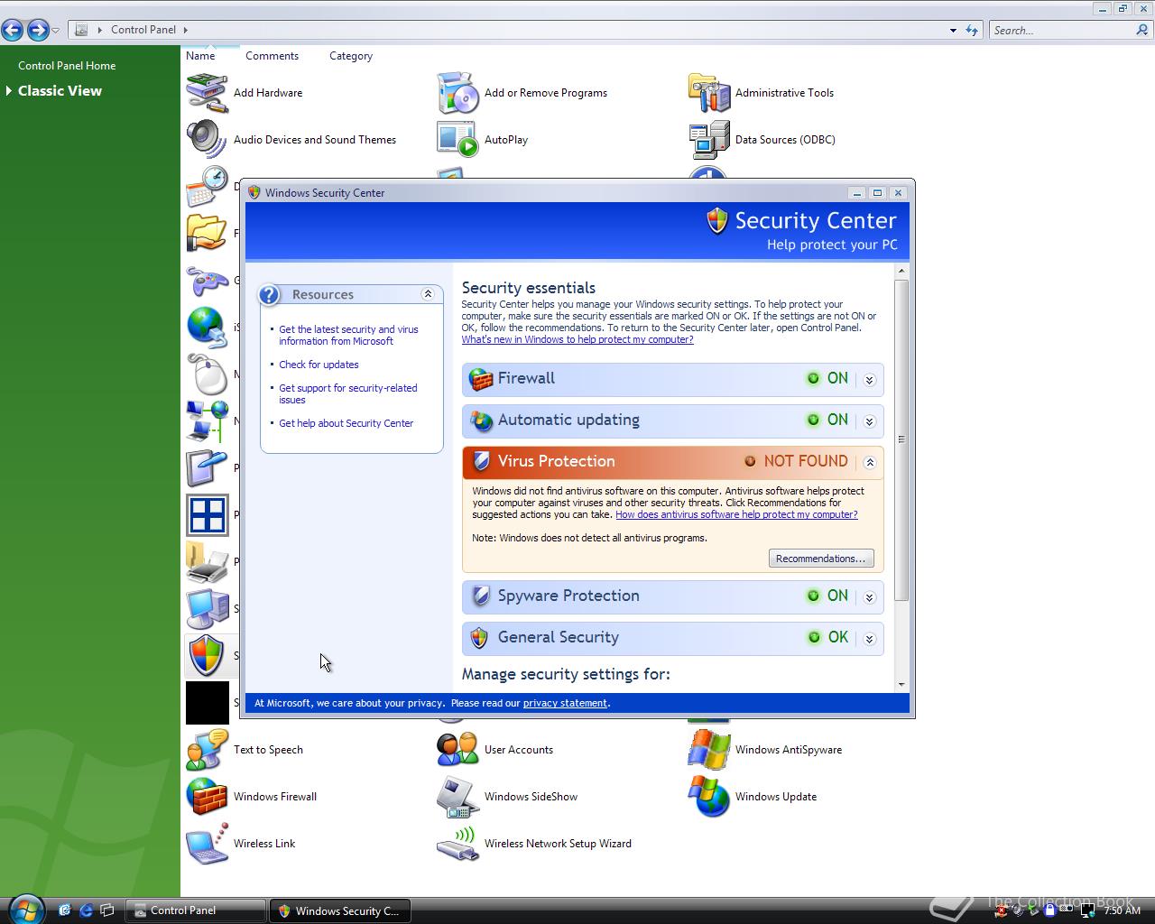Click the General Security shield icon
Viewport: 1155px width, 924px height.
(x=480, y=638)
